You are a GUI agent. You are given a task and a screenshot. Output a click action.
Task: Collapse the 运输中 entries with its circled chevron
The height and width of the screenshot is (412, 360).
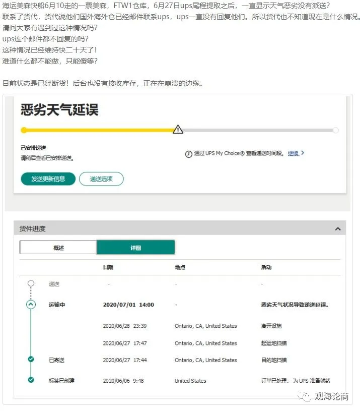[x=31, y=305]
